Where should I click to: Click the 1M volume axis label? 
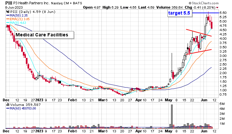(x=222, y=124)
